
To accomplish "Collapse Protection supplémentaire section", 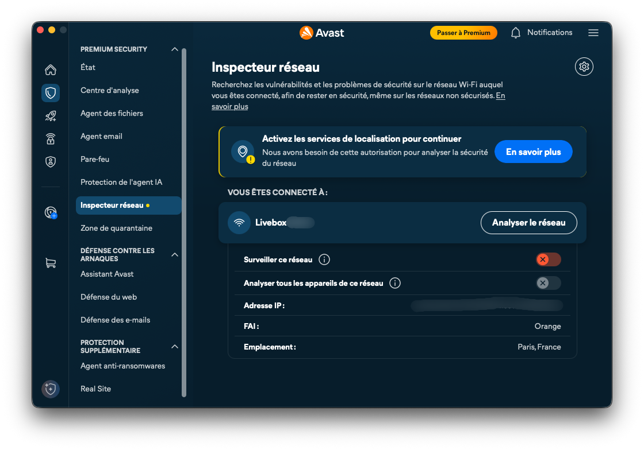I will [175, 346].
